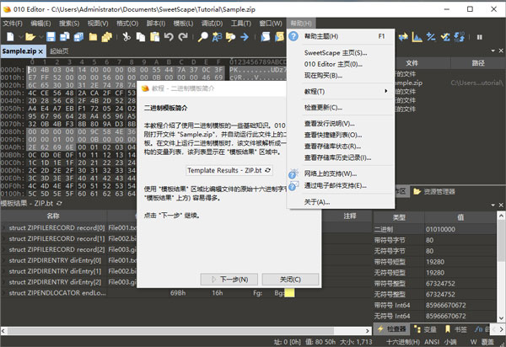Click the horizontal scrollbar right arrow
The width and height of the screenshot is (506, 347).
[368, 330]
